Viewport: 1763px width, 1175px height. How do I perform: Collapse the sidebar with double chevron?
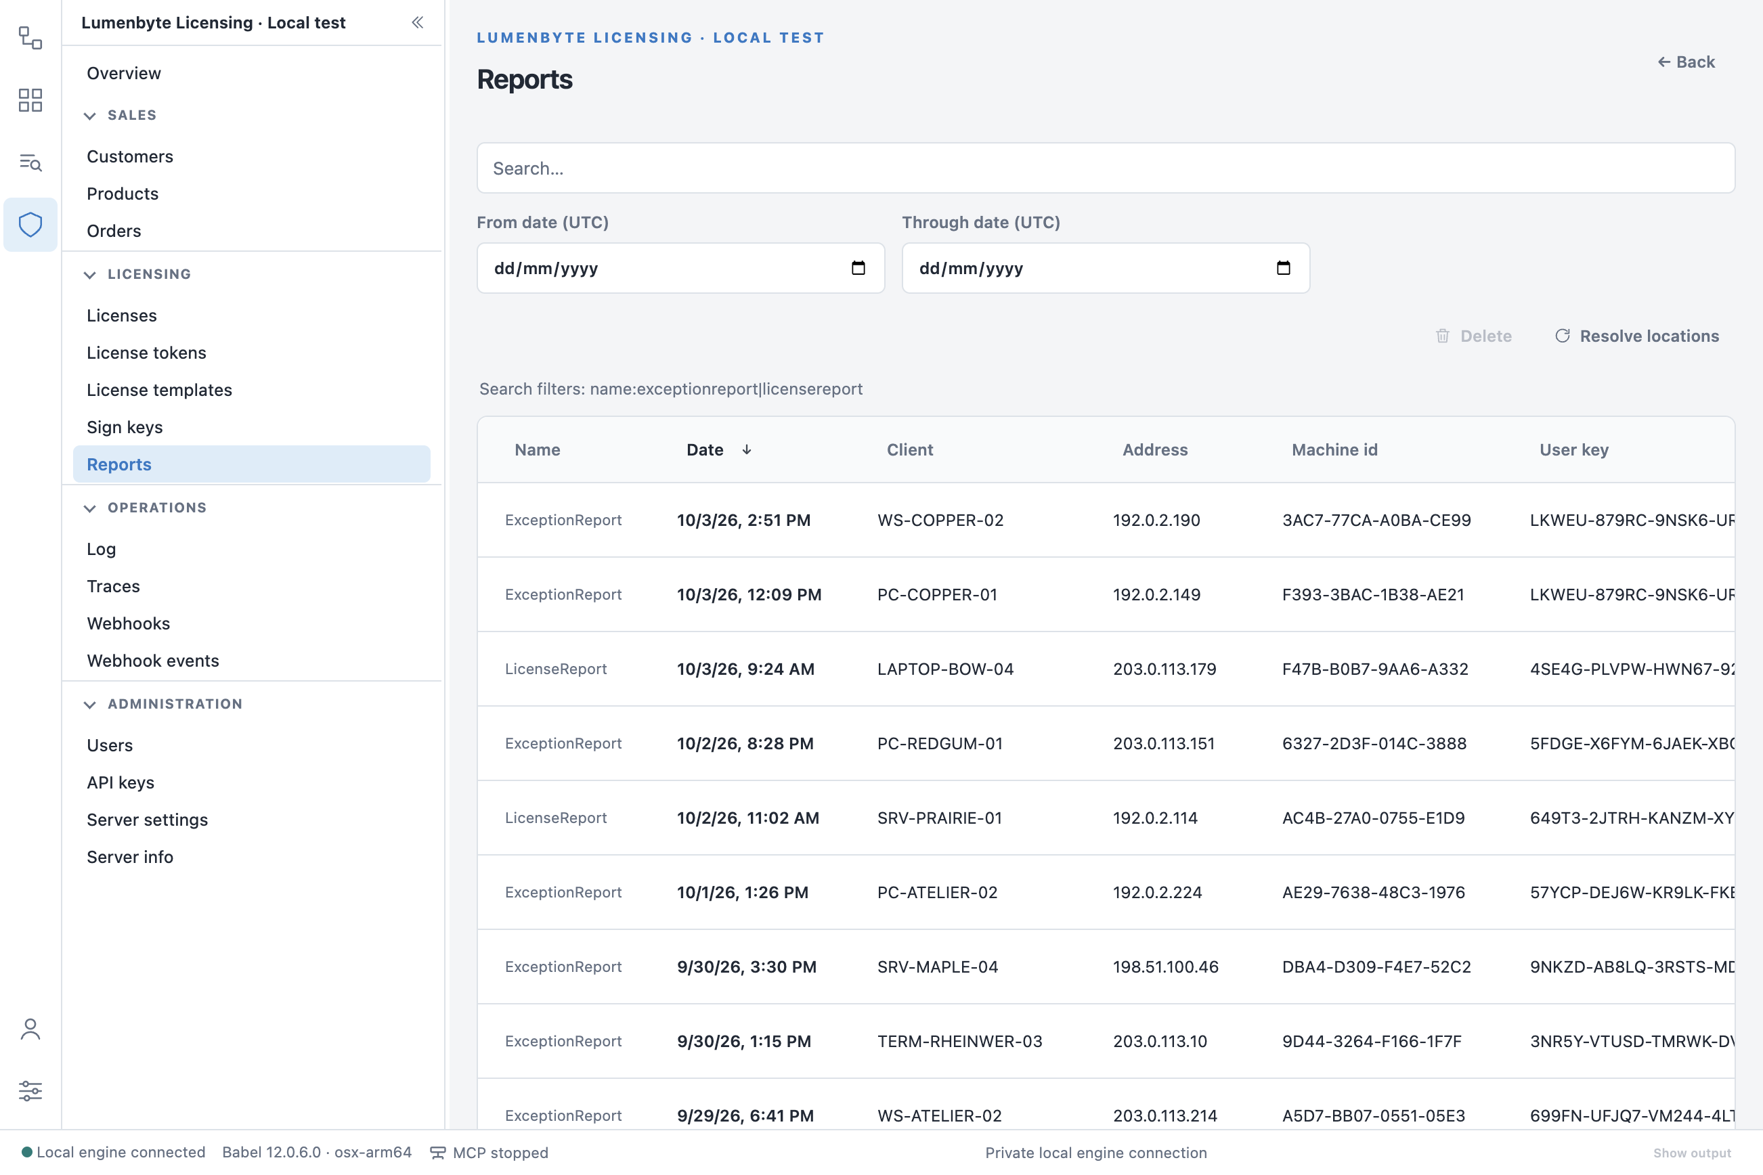(x=418, y=22)
